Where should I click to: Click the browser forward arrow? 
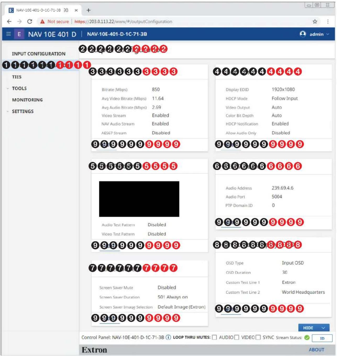tap(19, 21)
